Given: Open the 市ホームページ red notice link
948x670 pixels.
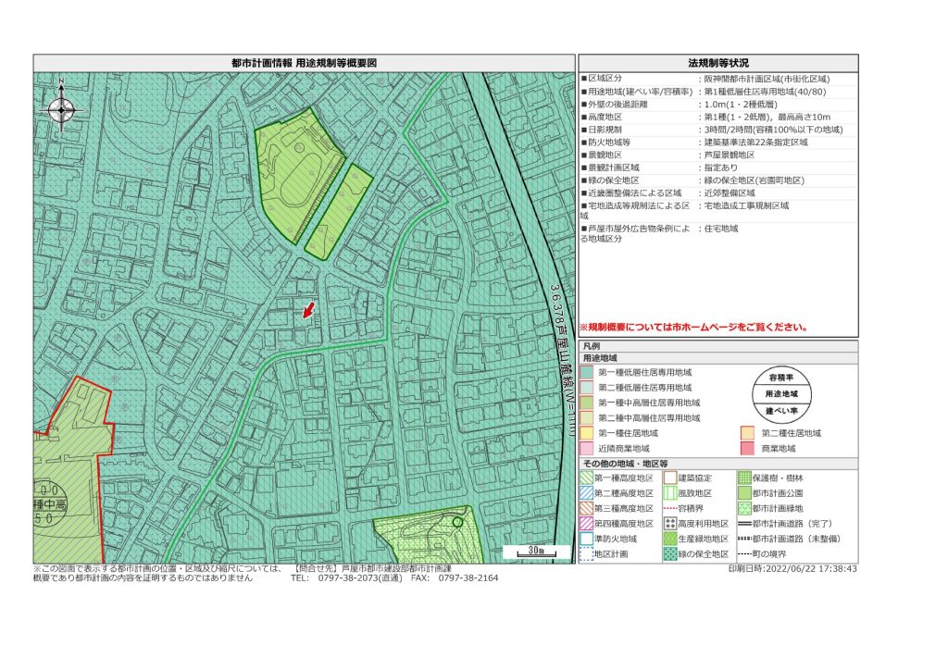Looking at the screenshot, I should coord(708,325).
